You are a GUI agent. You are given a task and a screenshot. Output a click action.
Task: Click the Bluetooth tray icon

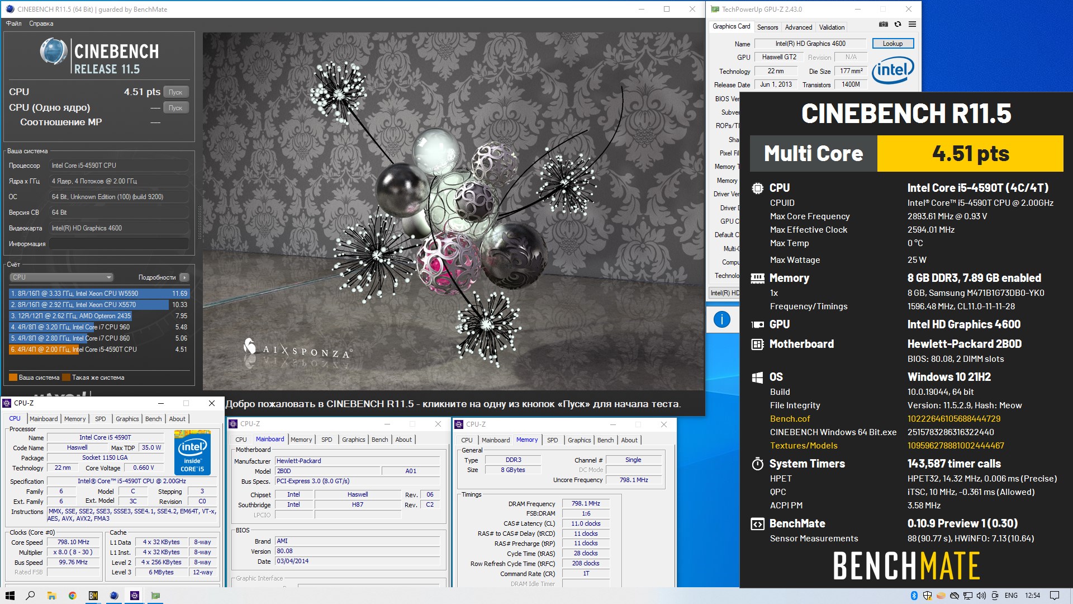[x=914, y=596]
